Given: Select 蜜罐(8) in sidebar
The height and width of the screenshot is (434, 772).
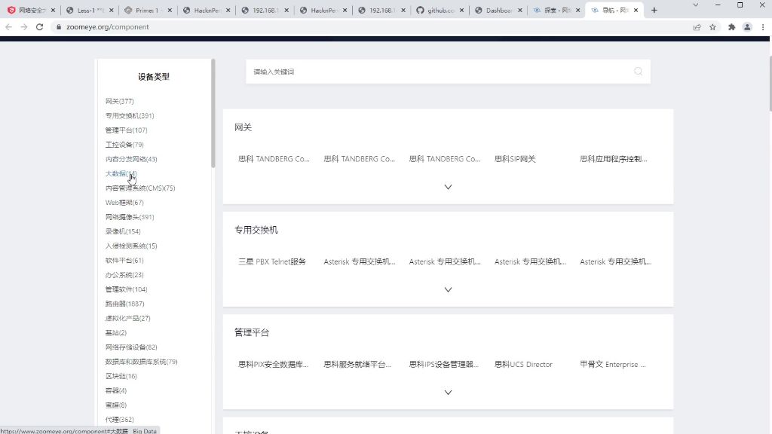Looking at the screenshot, I should (115, 405).
